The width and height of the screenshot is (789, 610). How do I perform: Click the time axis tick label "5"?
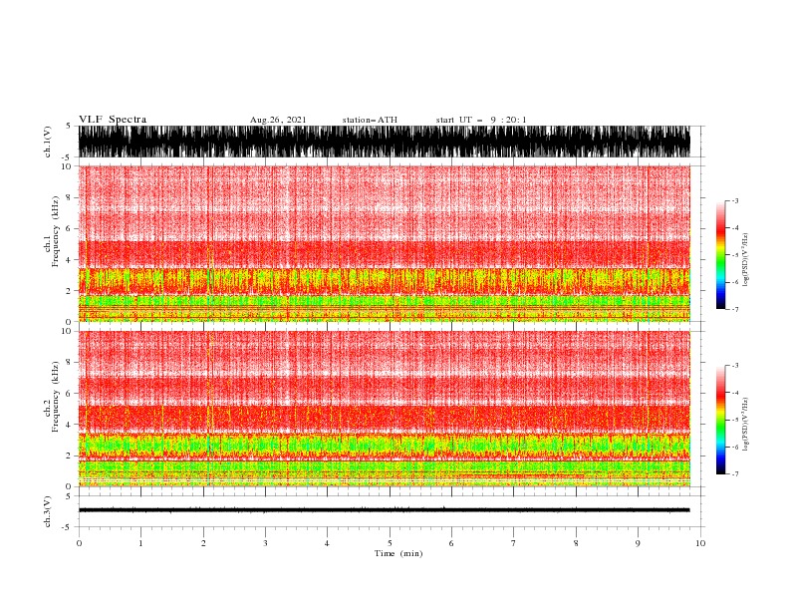390,543
